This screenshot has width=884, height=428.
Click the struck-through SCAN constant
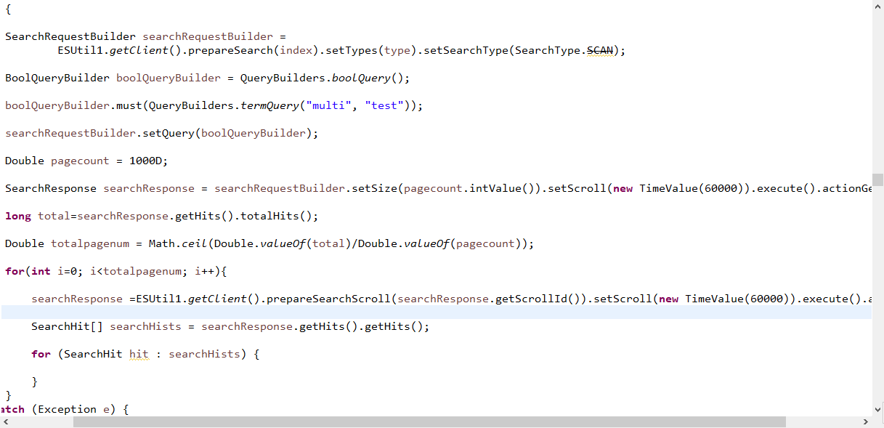(599, 50)
